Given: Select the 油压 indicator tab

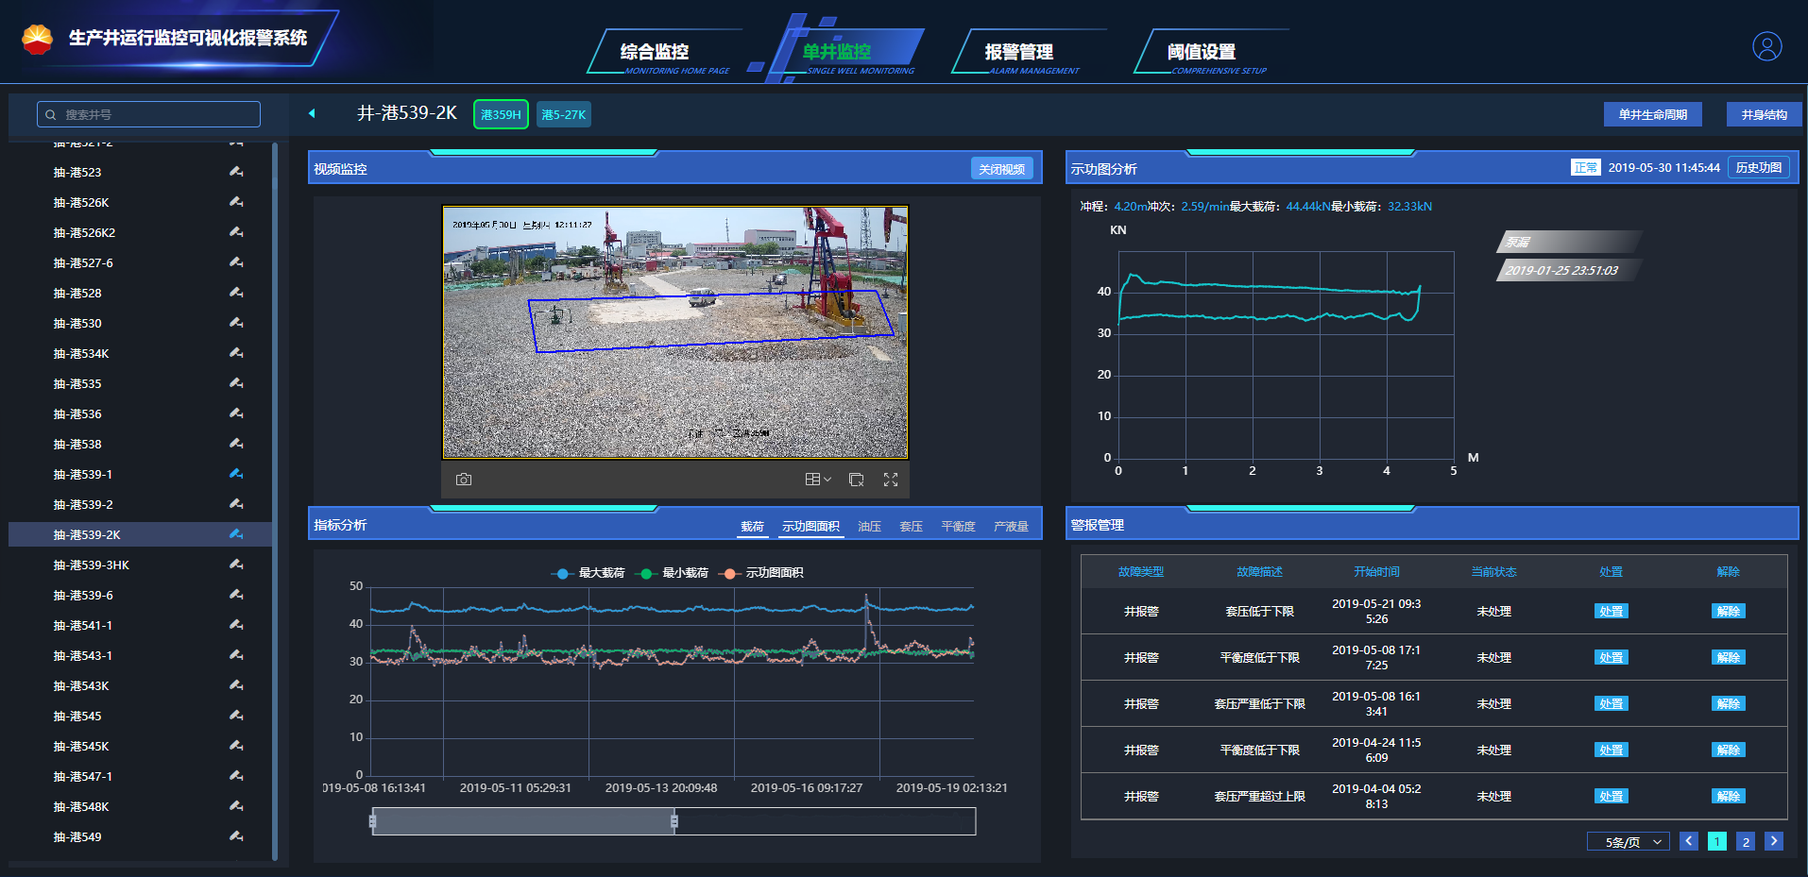Looking at the screenshot, I should click(869, 527).
